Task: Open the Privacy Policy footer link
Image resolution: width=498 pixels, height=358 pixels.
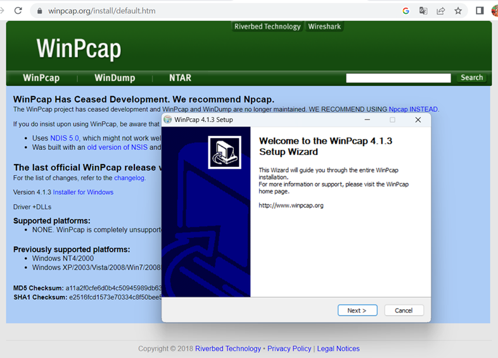Action: [289, 349]
